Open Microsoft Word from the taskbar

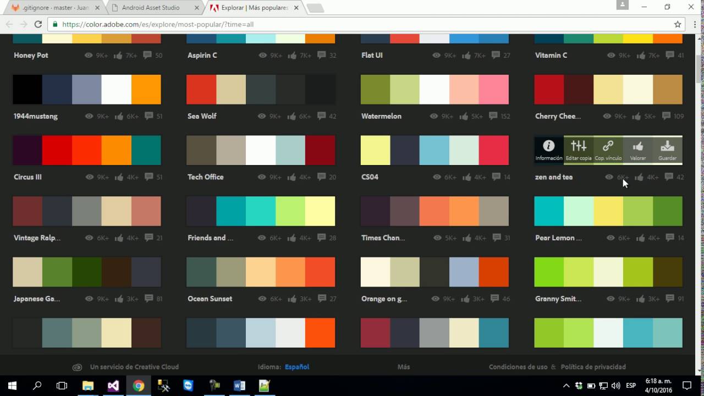(239, 386)
